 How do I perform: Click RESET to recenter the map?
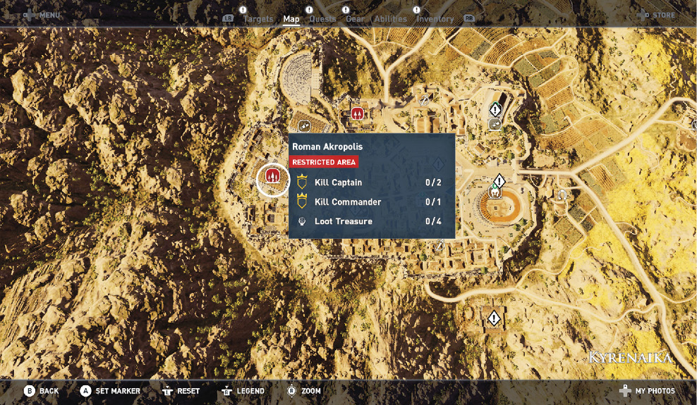point(188,391)
